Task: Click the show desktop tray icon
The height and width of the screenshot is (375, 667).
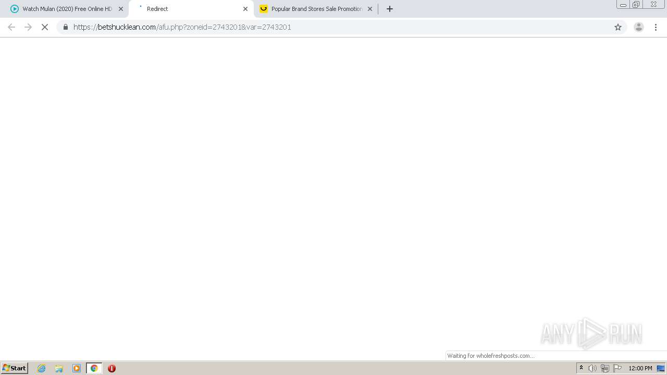Action: tap(661, 368)
